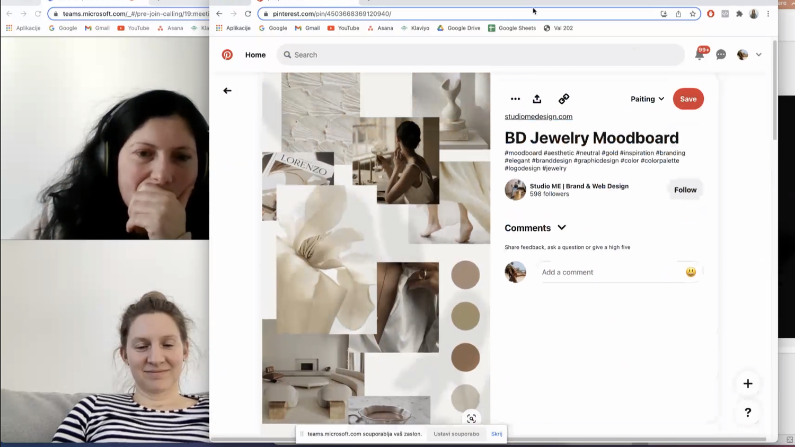The image size is (795, 447).
Task: Click the share page icon in address bar
Action: click(x=678, y=14)
